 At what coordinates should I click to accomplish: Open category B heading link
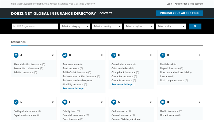tap(70, 55)
